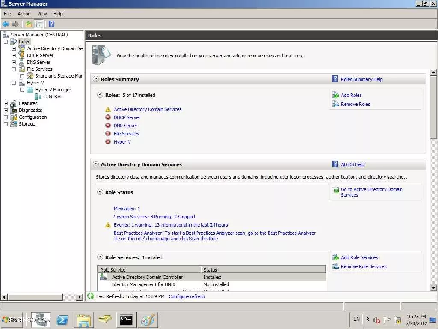Viewport: 438px width, 329px height.
Task: Collapse the Role Services section chevron
Action: pos(100,257)
